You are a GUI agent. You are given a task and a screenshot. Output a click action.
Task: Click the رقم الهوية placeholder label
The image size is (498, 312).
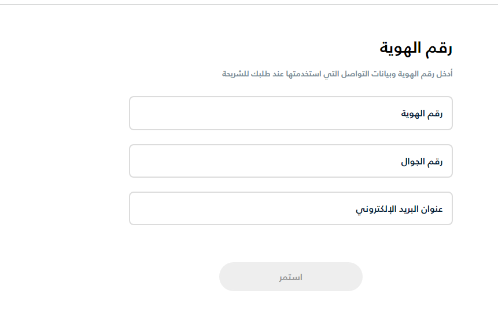422,114
